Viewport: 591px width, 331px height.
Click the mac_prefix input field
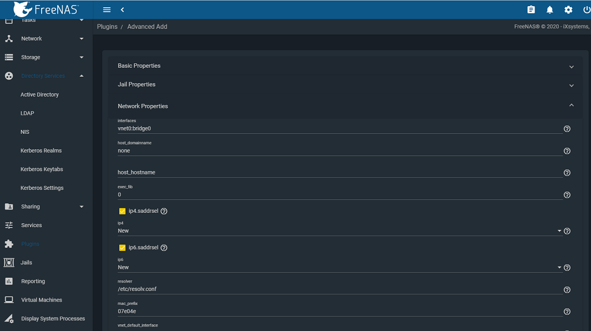(340, 312)
